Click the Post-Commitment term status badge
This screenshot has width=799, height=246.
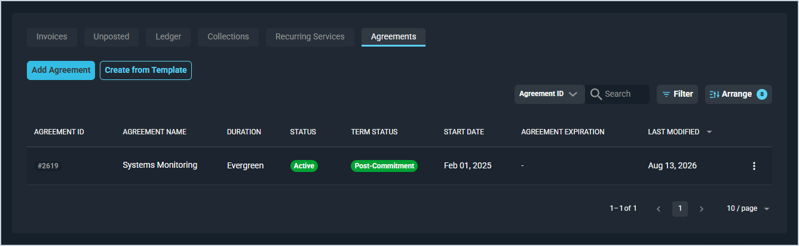pyautogui.click(x=384, y=166)
